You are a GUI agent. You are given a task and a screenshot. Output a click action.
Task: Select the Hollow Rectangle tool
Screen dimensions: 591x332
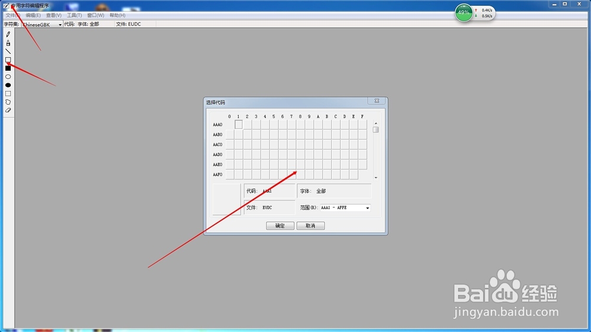pos(8,60)
